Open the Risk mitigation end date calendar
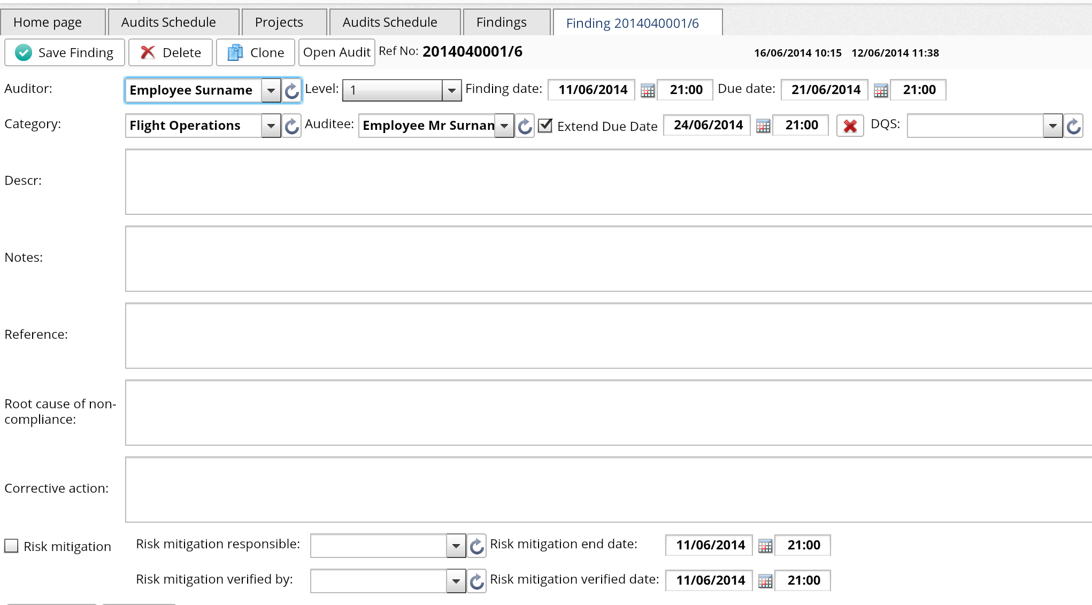The width and height of the screenshot is (1092, 605). click(765, 546)
